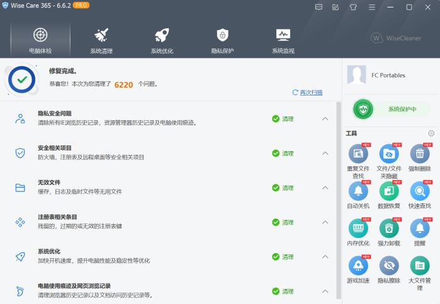Collapse the 电脑使用痕迹及网页浏览记录 chevron
440x304 pixels.
pos(325,291)
